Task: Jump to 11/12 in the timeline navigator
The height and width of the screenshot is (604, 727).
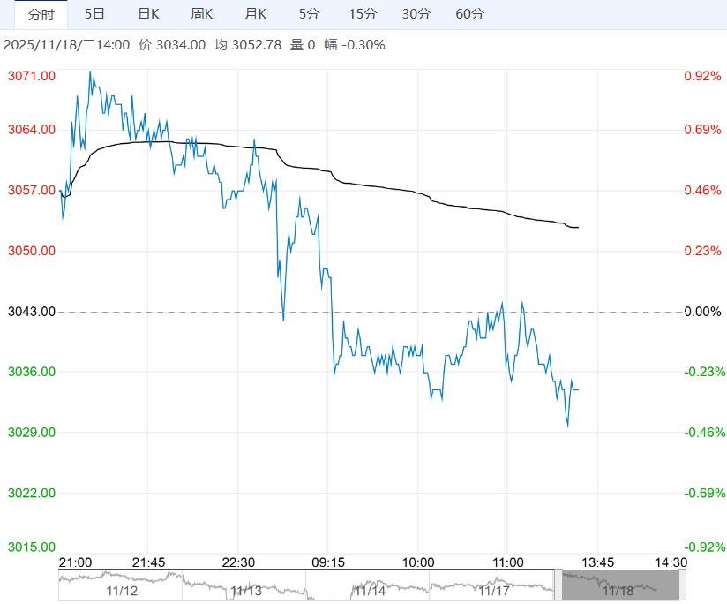Action: pyautogui.click(x=120, y=589)
